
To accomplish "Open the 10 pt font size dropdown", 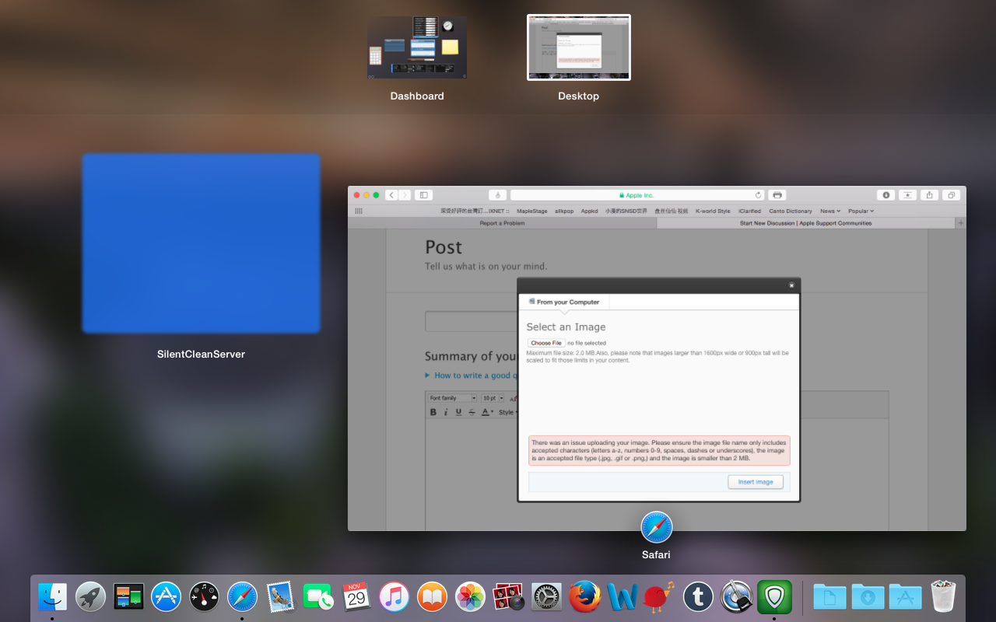I will 493,398.
